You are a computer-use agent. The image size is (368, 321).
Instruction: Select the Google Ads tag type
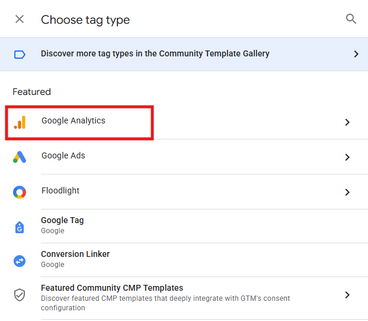tap(63, 155)
